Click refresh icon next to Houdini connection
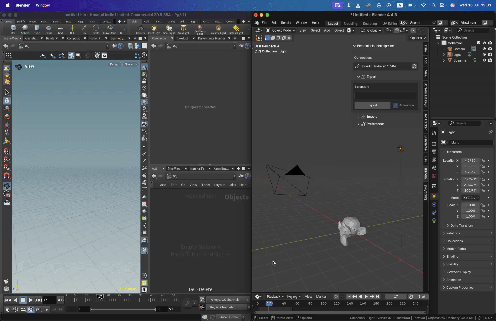Image resolution: width=496 pixels, height=321 pixels. pyautogui.click(x=414, y=66)
